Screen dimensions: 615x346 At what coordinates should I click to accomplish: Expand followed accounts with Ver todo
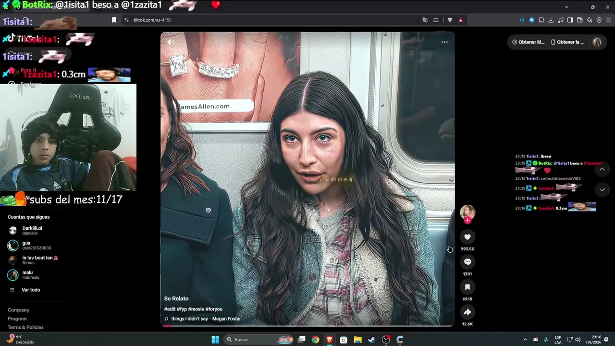[x=25, y=290]
